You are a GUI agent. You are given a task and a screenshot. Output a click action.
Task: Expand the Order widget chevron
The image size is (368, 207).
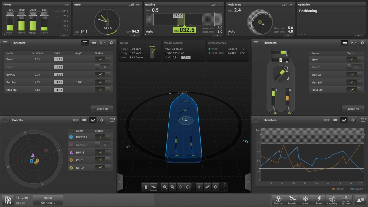(x=135, y=35)
